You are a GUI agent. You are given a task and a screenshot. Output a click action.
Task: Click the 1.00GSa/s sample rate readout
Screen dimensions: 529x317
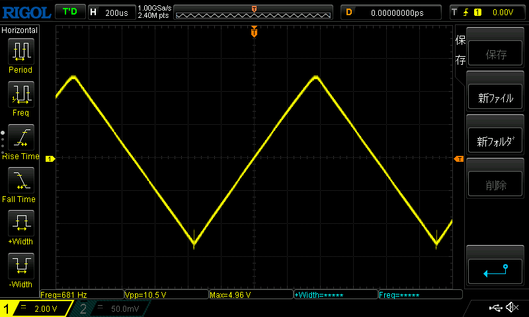(x=155, y=8)
